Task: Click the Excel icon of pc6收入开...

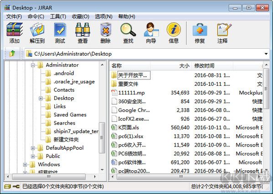Action: point(114,145)
